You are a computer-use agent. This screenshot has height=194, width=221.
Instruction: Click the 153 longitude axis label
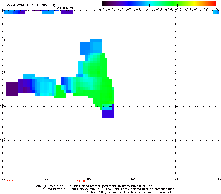pyautogui.click(x=46, y=179)
